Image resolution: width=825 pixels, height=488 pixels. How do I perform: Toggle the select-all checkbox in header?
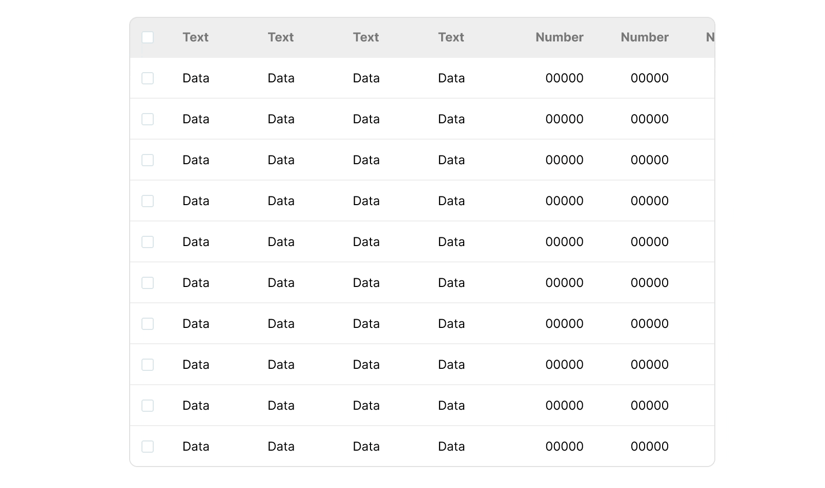point(148,37)
